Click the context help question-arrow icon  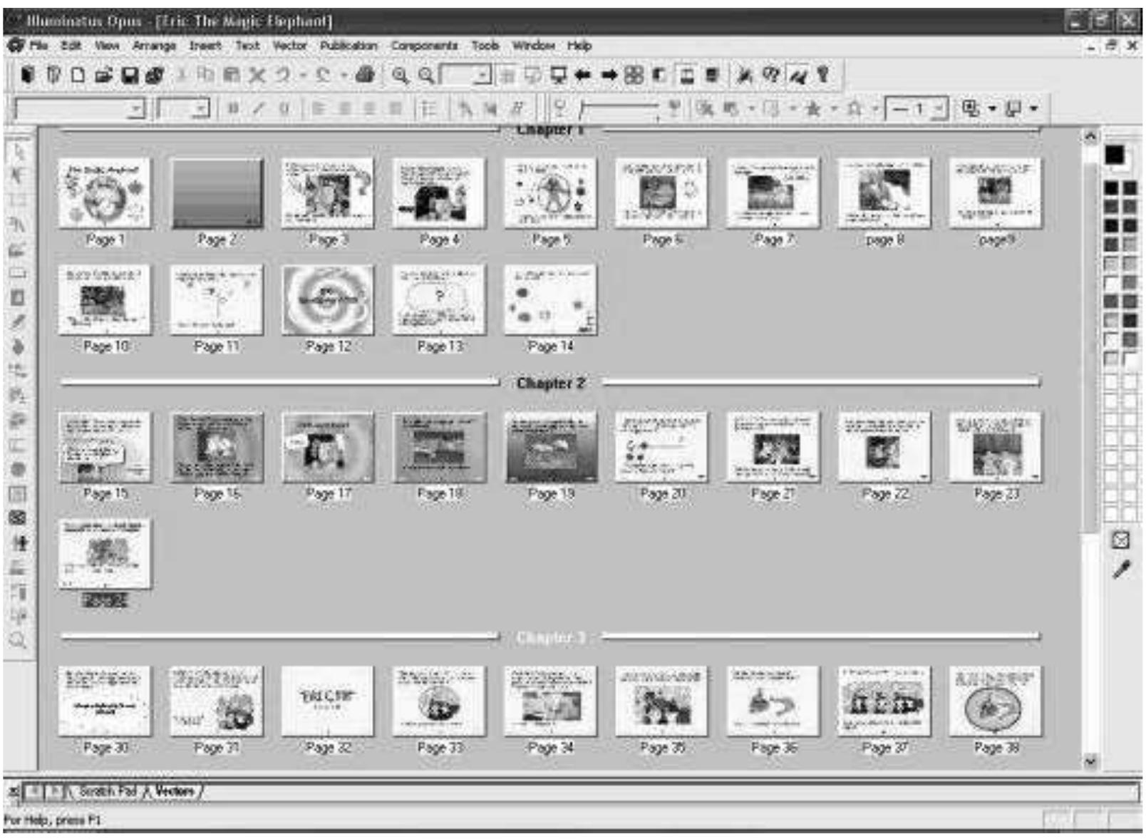click(x=770, y=75)
